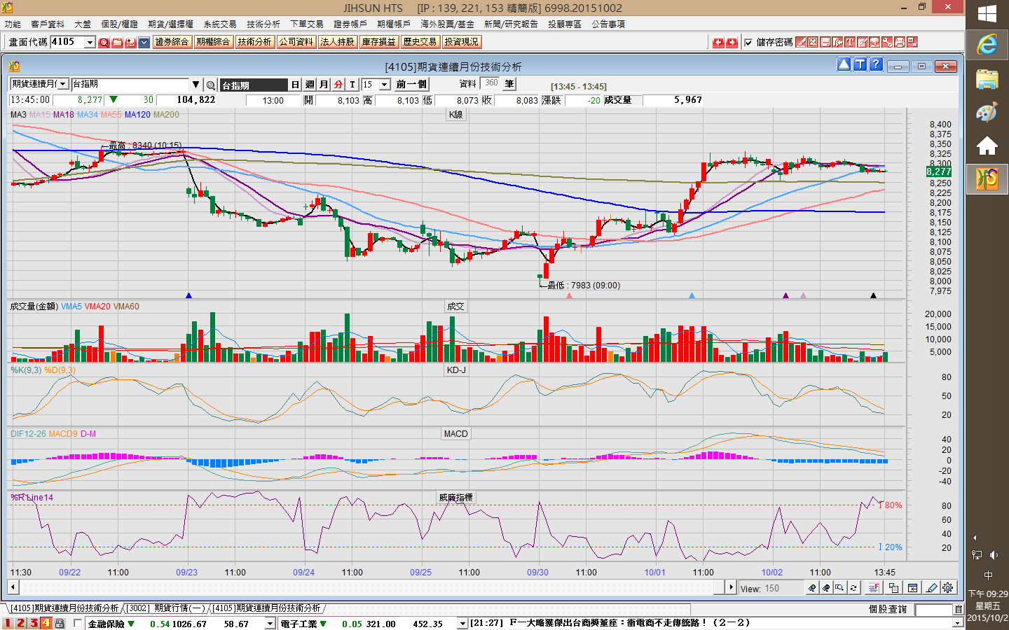Switch to [3002] 期貨行情(一) tab
Image resolution: width=1009 pixels, height=630 pixels.
(x=166, y=608)
